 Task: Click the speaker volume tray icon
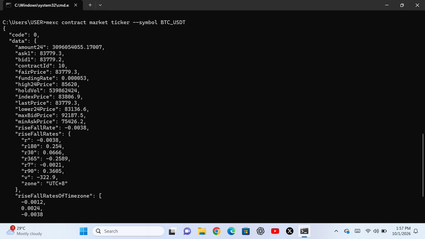coord(375,231)
